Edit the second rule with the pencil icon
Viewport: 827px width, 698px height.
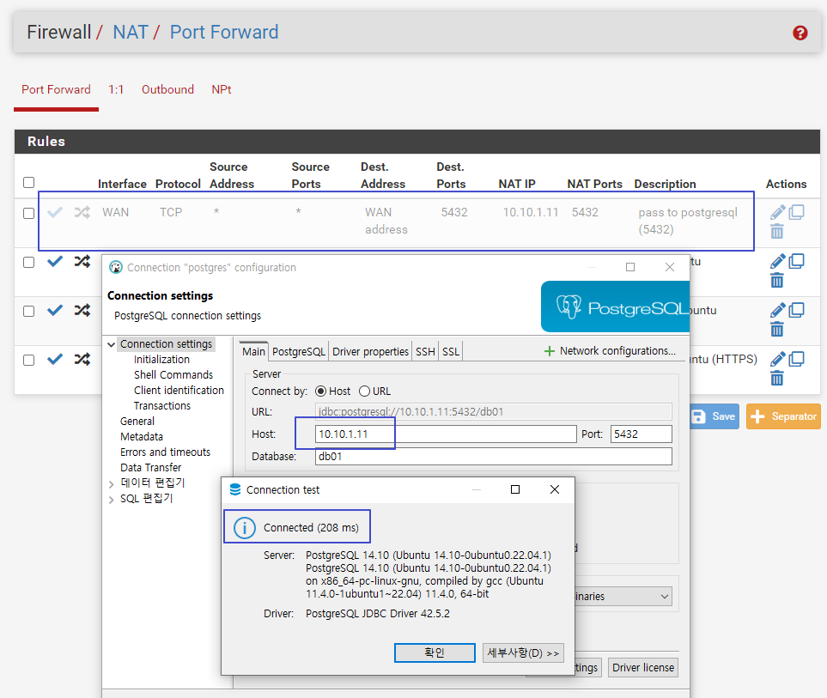pyautogui.click(x=777, y=261)
